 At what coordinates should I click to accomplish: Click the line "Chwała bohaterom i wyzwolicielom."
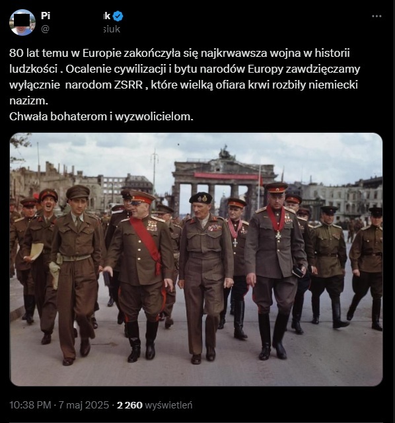click(101, 116)
